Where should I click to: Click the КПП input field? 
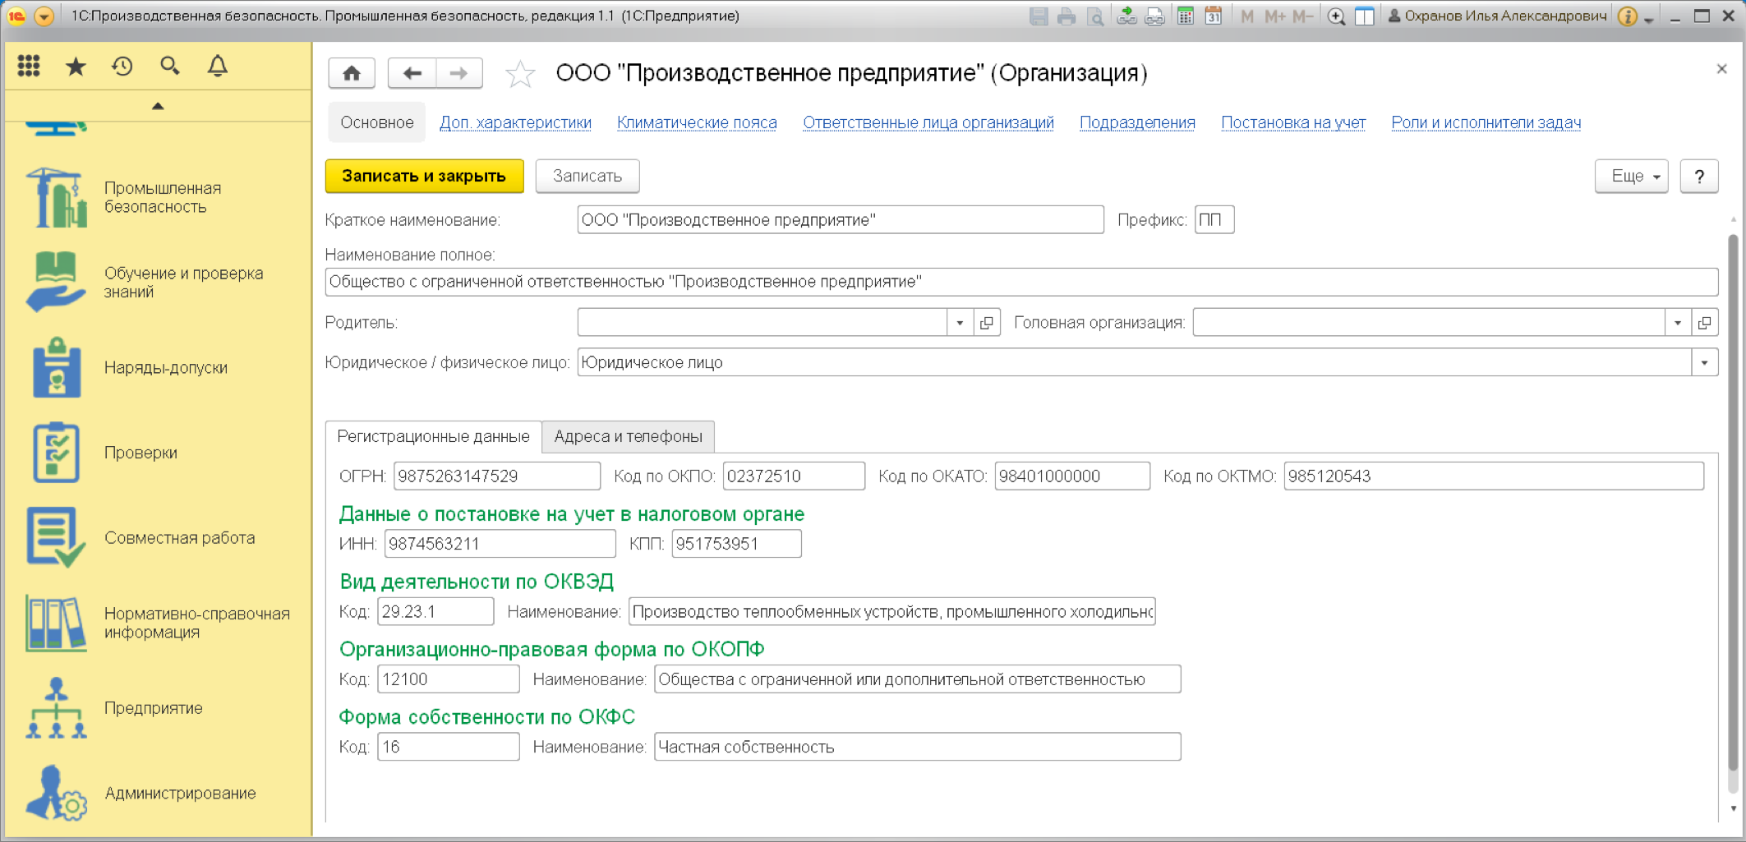coord(736,544)
